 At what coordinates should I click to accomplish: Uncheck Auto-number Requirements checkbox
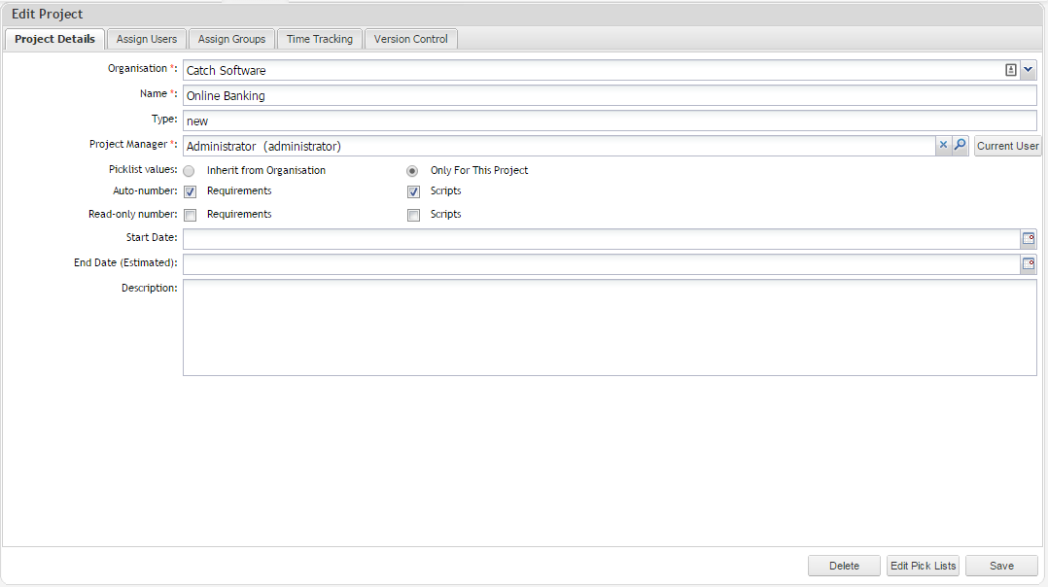pyautogui.click(x=191, y=192)
